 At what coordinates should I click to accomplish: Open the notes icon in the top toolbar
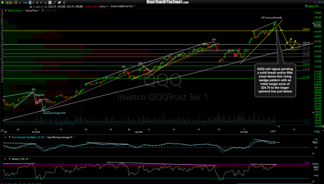click(50, 3)
